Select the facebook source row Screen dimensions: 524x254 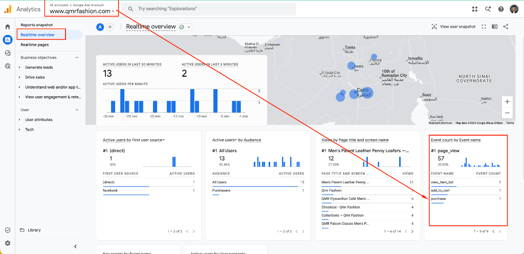point(149,191)
